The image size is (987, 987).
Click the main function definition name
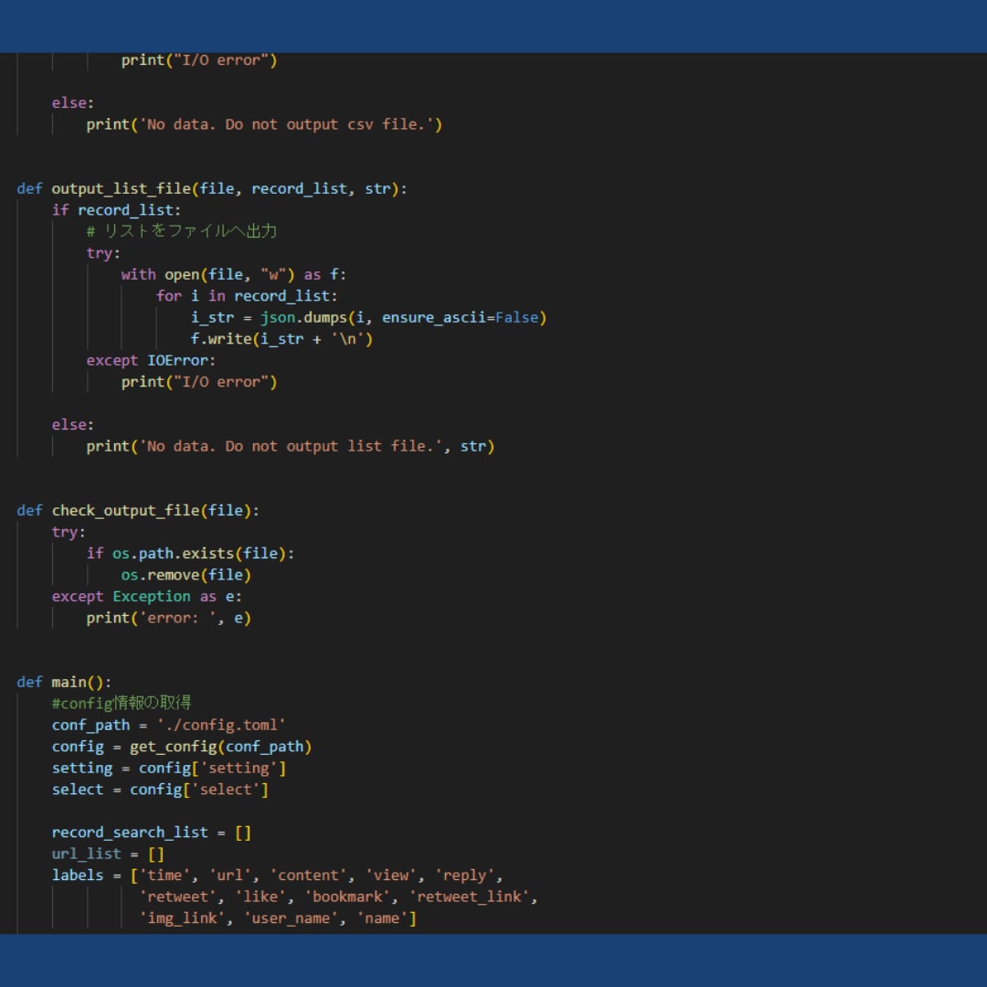69,683
